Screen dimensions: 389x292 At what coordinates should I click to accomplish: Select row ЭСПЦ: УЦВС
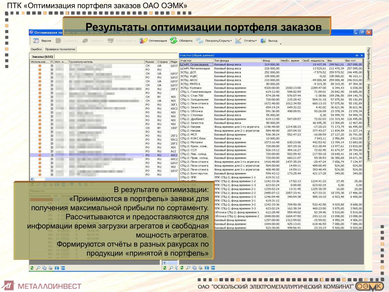(271, 76)
